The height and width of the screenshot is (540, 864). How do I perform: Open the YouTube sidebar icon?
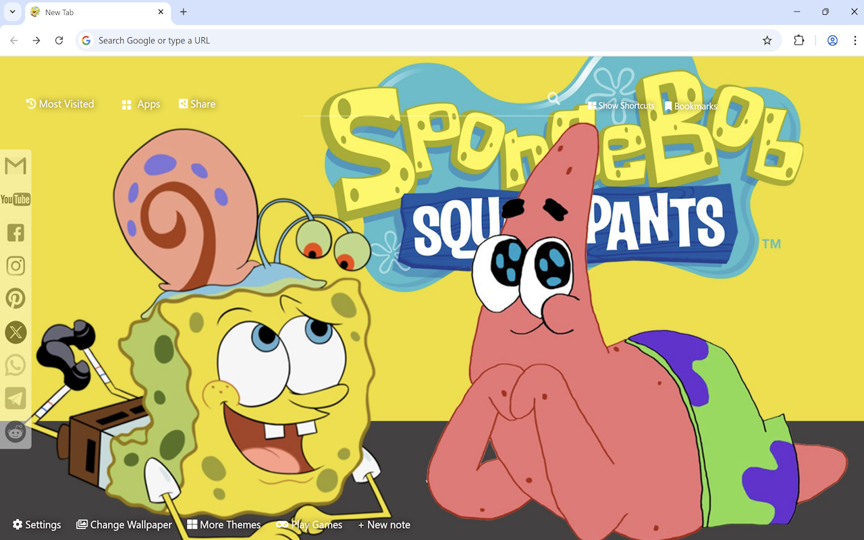point(16,198)
